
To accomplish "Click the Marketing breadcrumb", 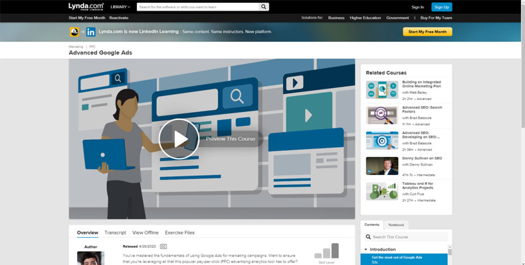I will point(76,47).
